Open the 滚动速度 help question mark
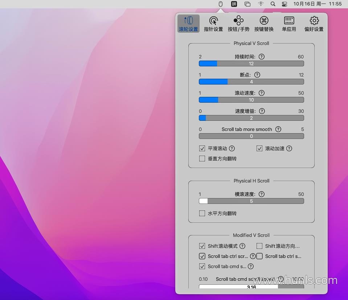Screen dimensions: 348x300 pyautogui.click(x=262, y=93)
